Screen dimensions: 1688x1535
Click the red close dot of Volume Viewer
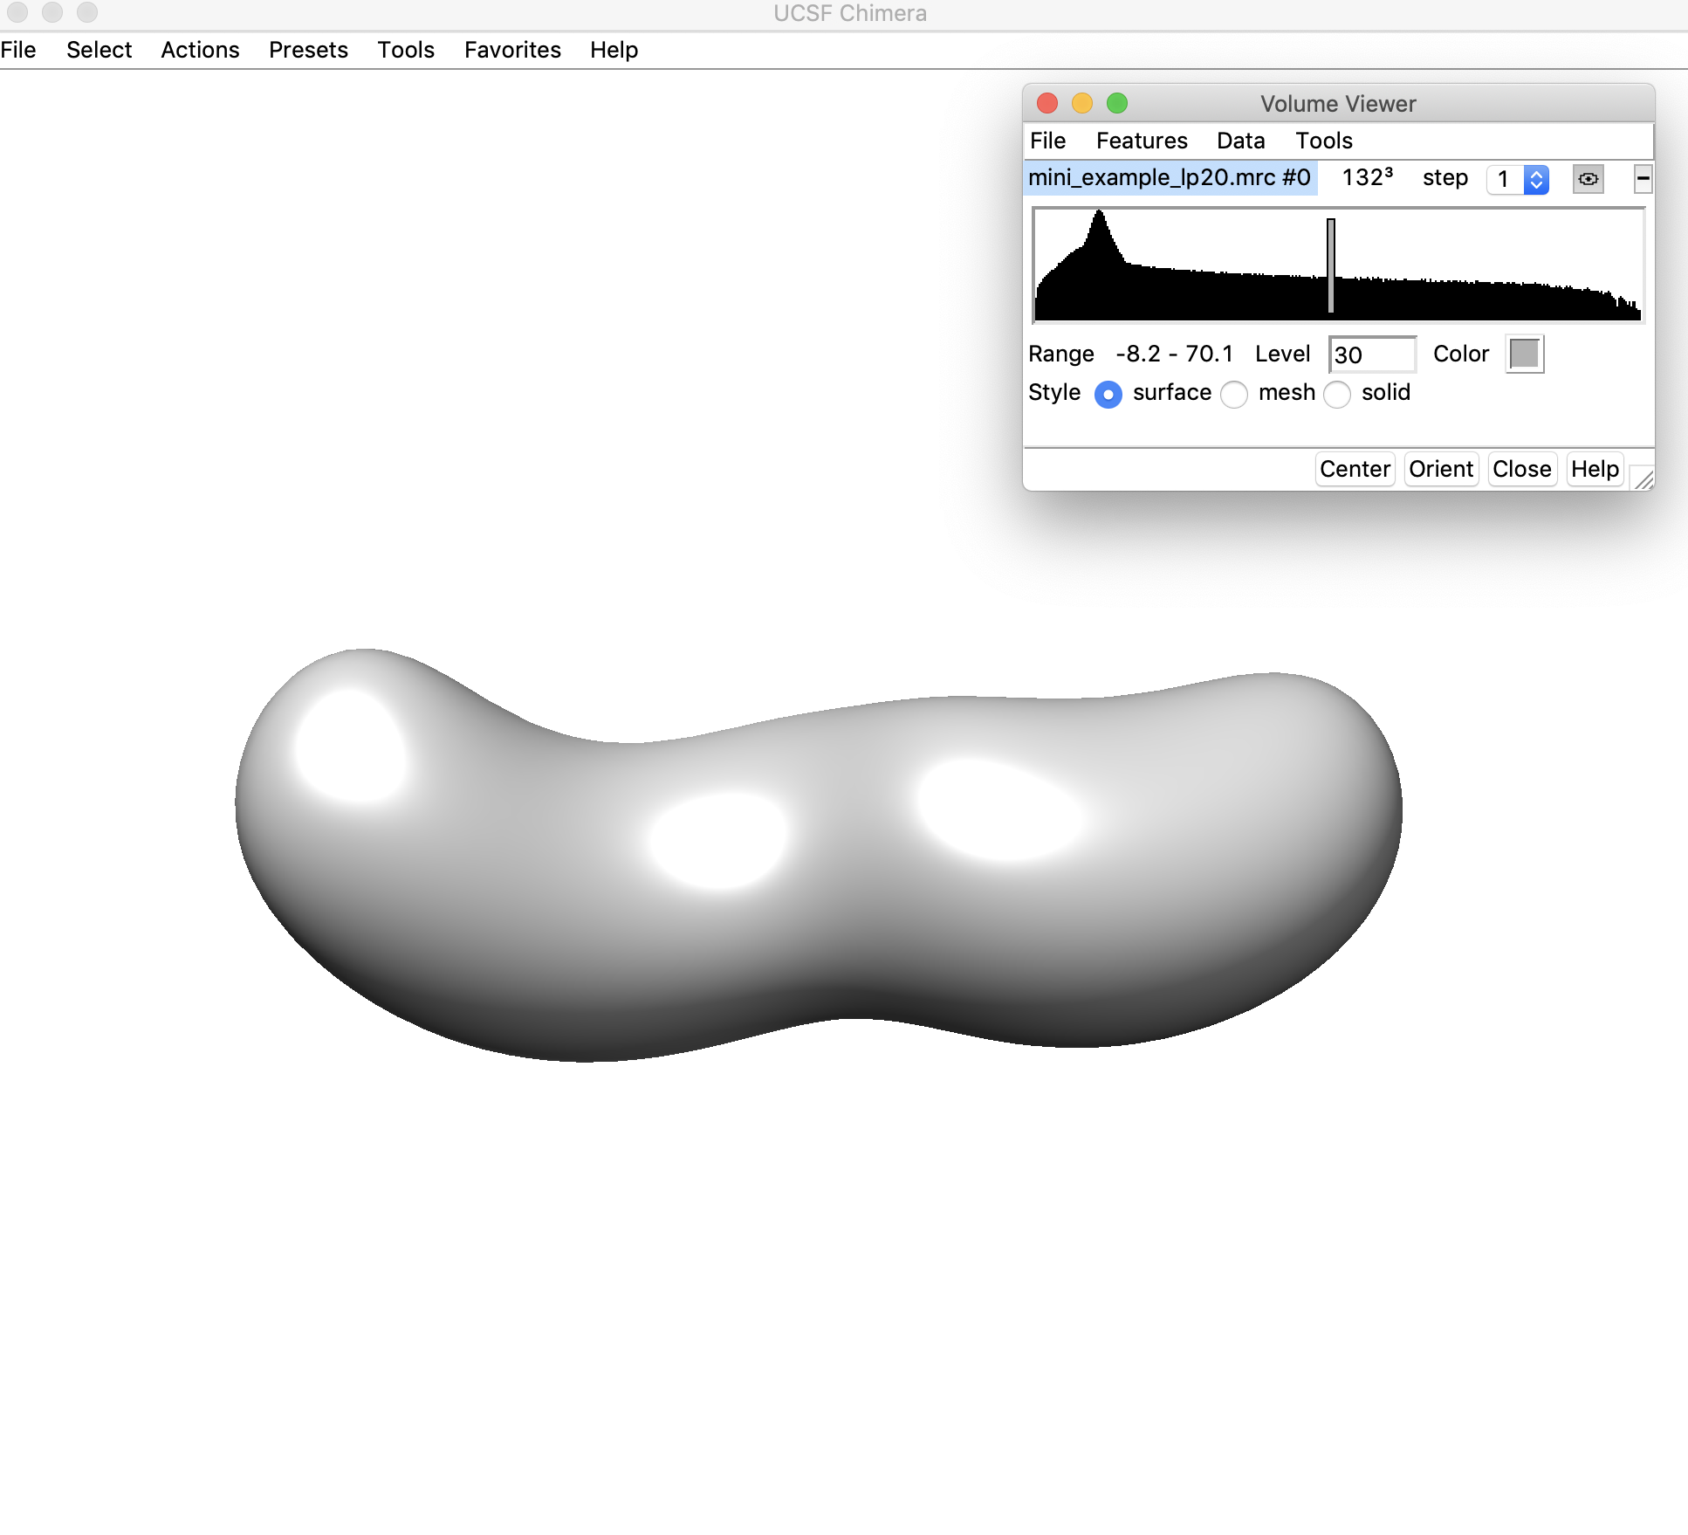pos(1047,103)
